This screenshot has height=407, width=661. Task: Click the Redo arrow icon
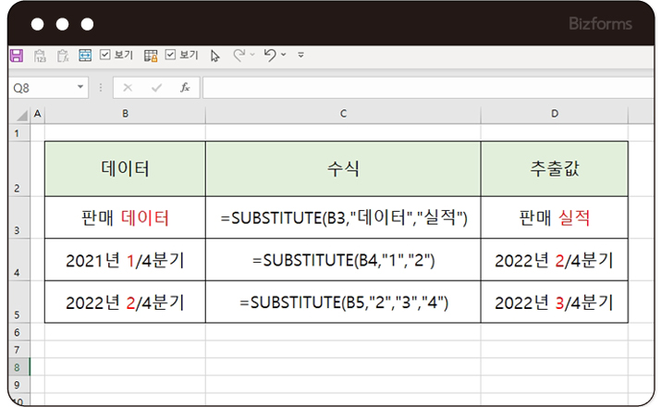[239, 55]
